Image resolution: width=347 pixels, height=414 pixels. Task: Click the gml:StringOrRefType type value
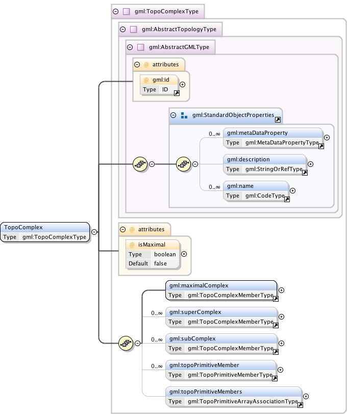(x=274, y=169)
